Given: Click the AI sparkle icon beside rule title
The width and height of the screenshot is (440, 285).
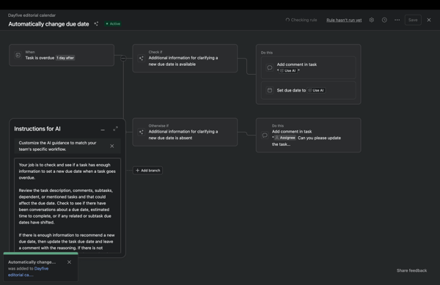Looking at the screenshot, I should pyautogui.click(x=96, y=24).
